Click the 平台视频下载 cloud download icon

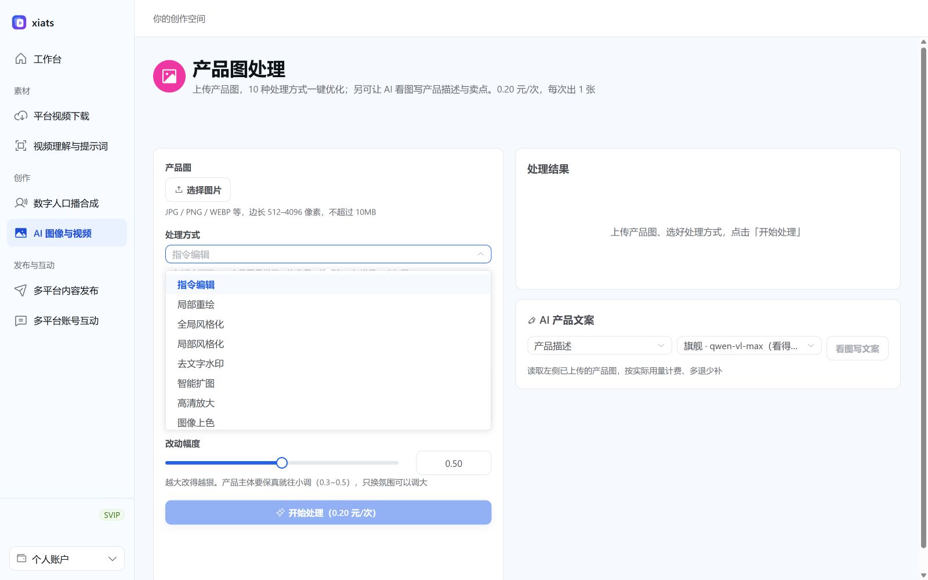pos(21,116)
